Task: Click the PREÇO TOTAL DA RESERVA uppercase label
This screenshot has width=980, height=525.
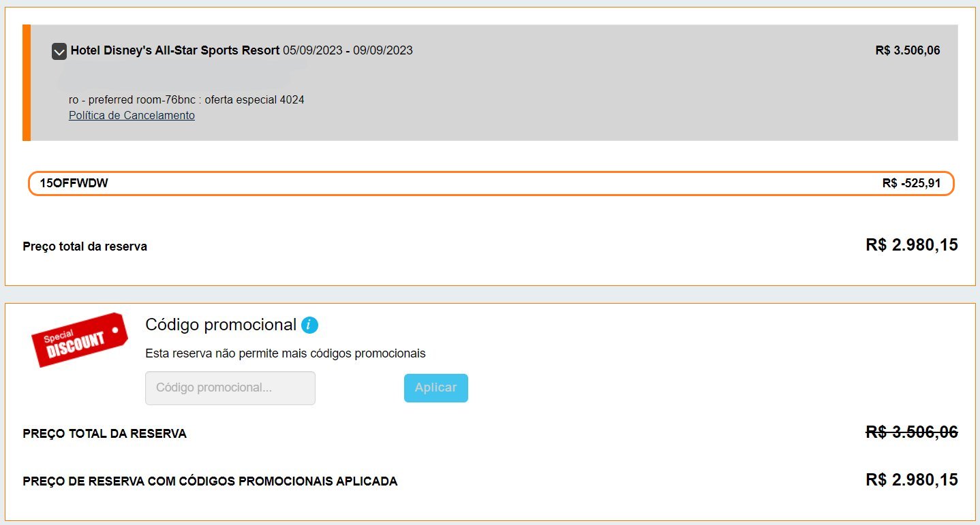Action: pyautogui.click(x=104, y=434)
